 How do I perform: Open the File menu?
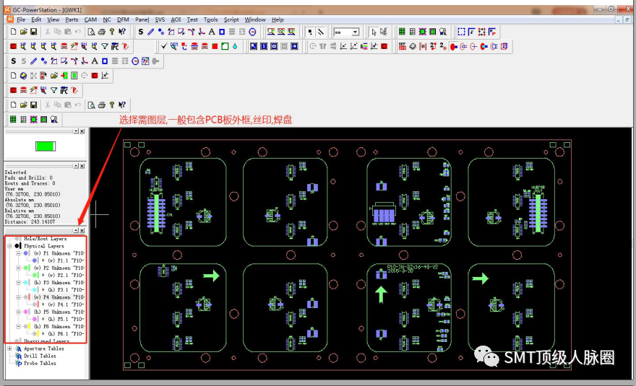[x=21, y=19]
